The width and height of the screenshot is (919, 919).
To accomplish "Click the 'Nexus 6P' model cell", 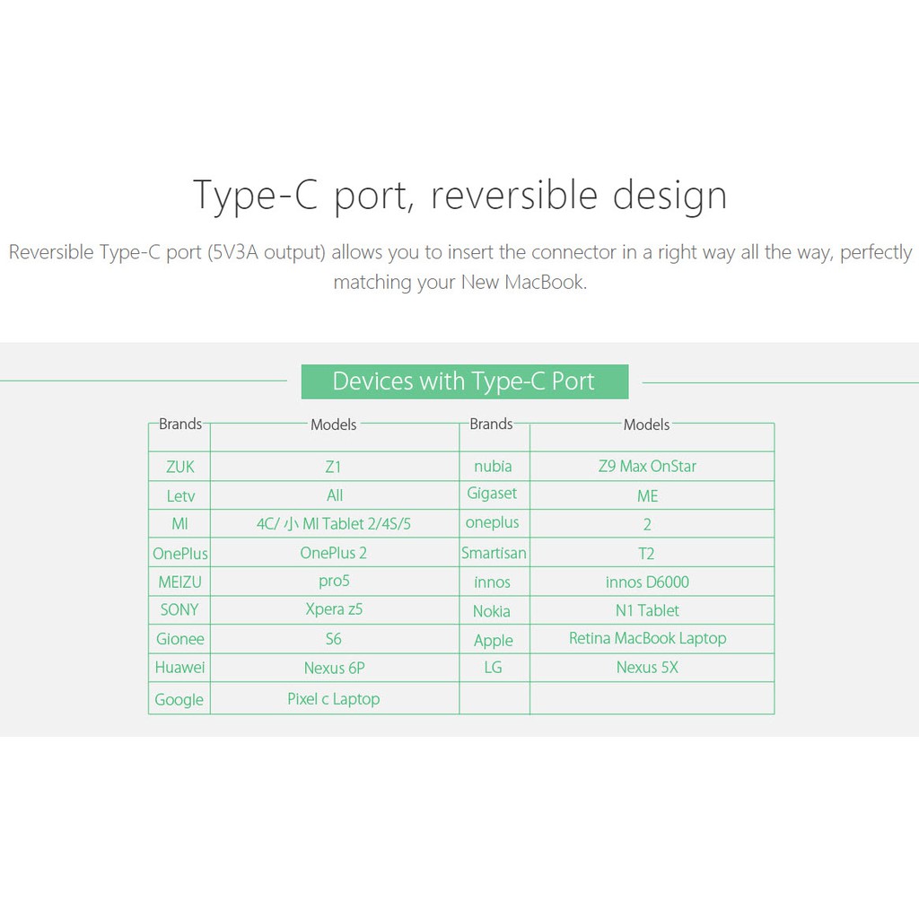I will click(334, 668).
